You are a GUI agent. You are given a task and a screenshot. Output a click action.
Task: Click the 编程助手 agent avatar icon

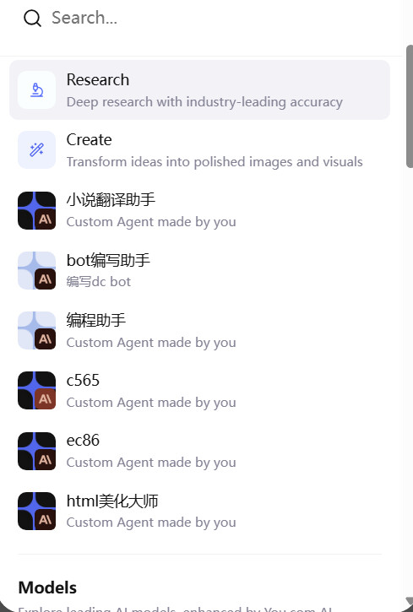click(x=36, y=331)
